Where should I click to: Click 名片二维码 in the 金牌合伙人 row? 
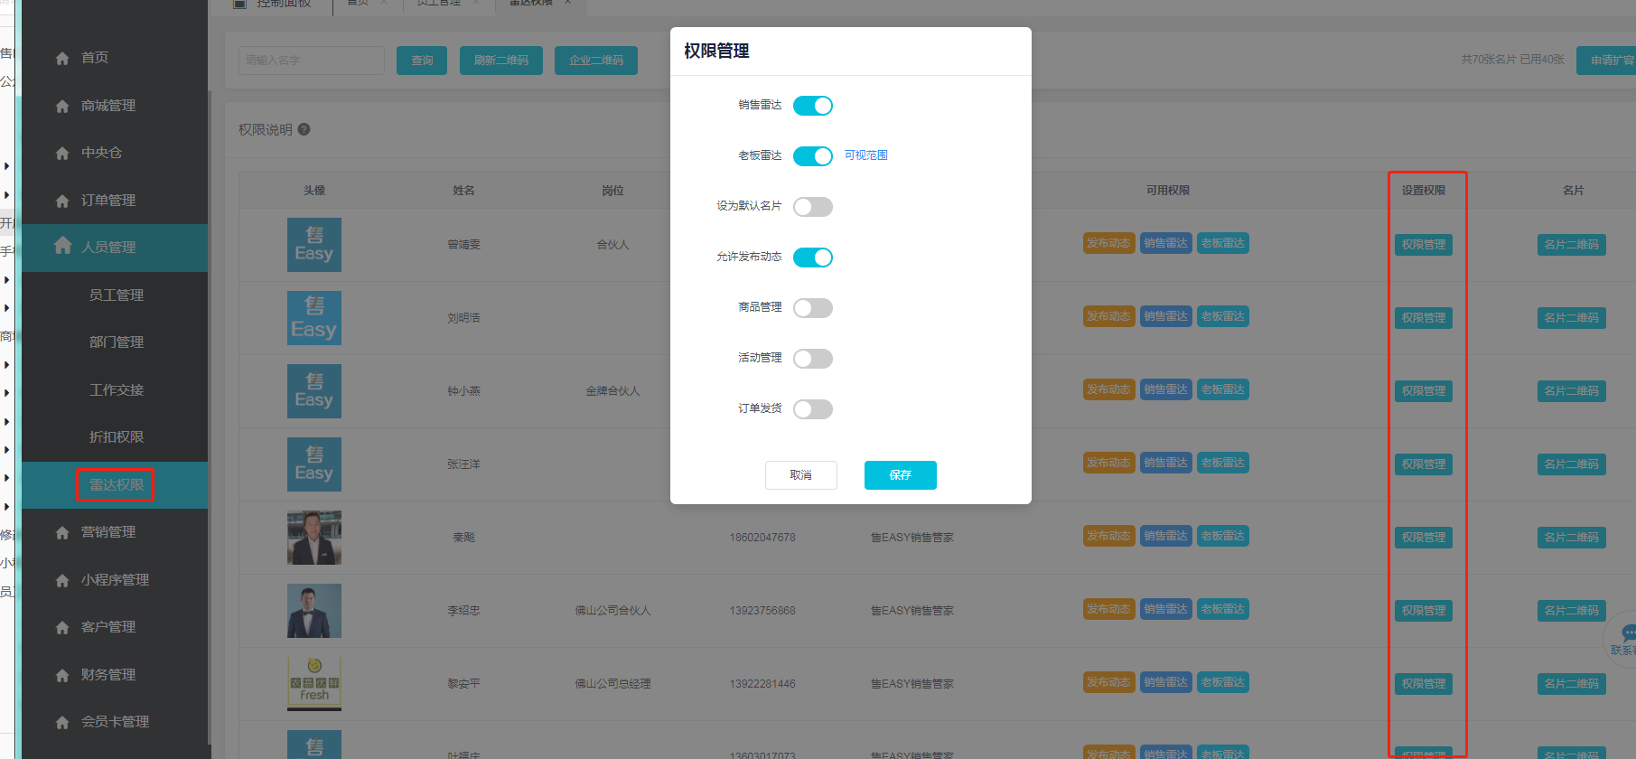[x=1572, y=391]
